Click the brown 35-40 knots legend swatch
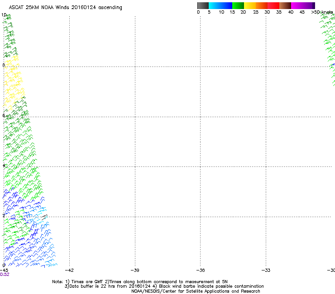 [x=285, y=5]
